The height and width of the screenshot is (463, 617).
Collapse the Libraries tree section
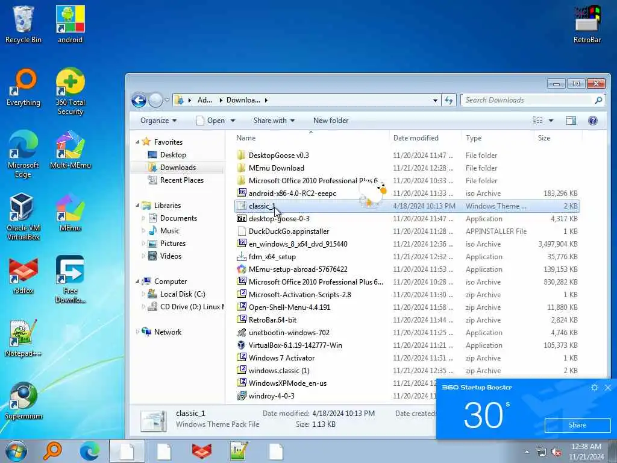[x=137, y=206]
